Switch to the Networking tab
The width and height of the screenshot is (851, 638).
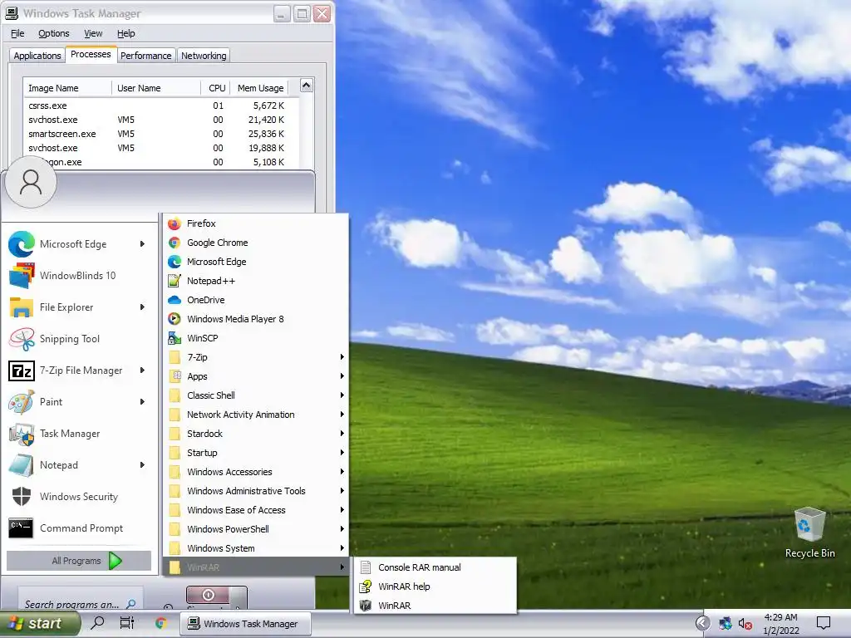coord(204,56)
